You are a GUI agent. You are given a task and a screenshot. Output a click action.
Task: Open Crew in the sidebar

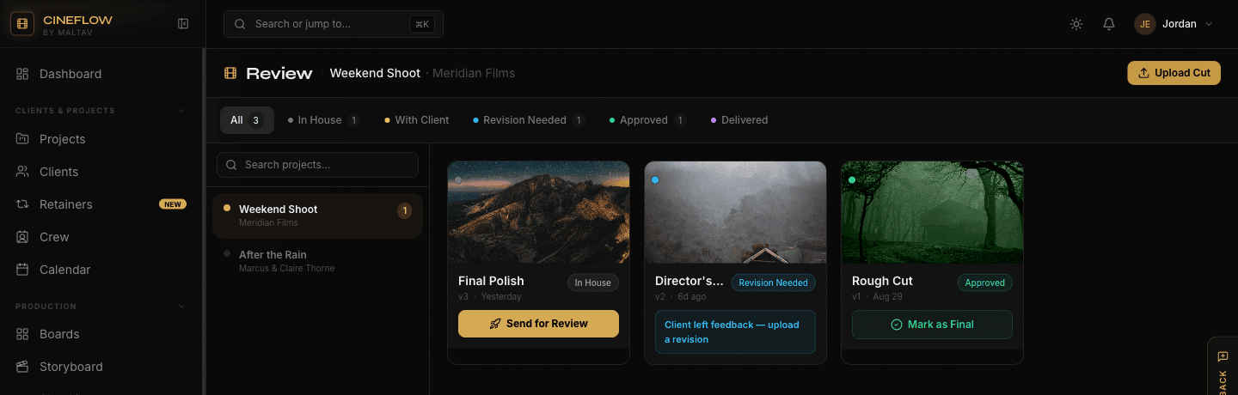tap(102, 237)
